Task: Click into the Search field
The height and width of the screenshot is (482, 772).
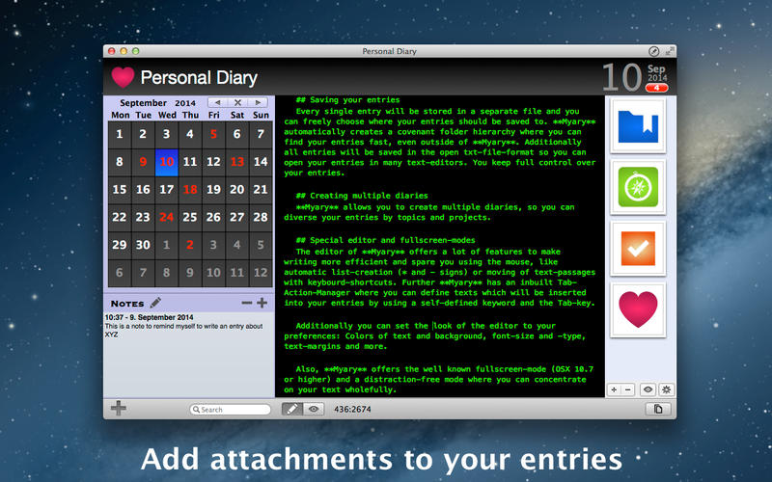Action: [x=232, y=409]
